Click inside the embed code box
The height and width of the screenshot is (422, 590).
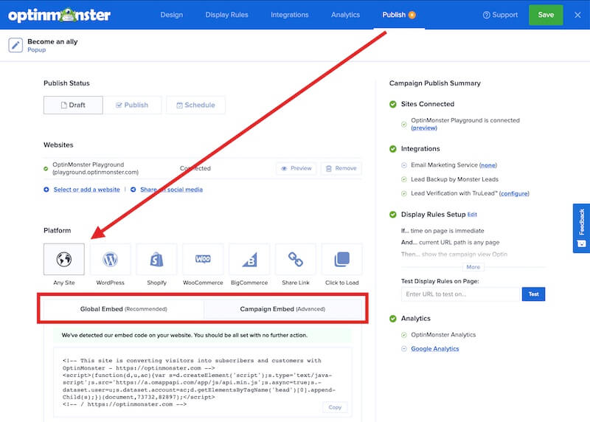click(203, 382)
